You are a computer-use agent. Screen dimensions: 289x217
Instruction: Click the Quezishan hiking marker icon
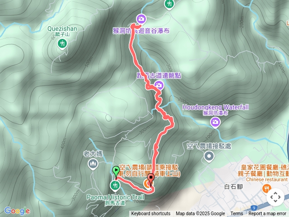62,44
